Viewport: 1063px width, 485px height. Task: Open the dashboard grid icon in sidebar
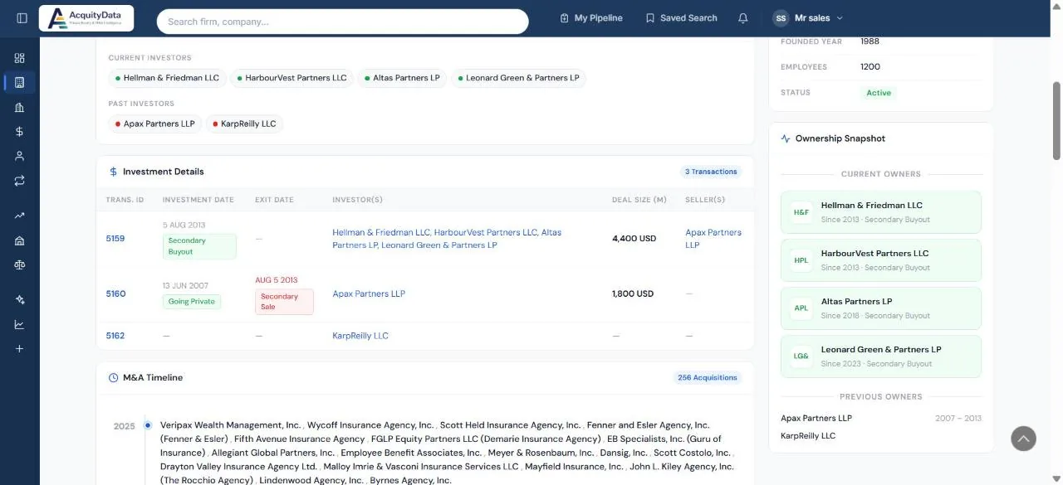coord(20,58)
